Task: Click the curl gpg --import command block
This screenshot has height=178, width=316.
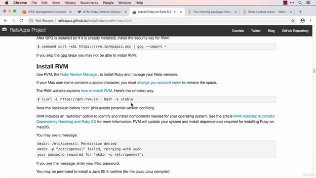Action: [x=156, y=46]
